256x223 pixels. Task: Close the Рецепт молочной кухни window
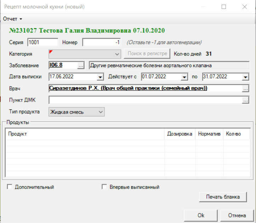[245, 7]
